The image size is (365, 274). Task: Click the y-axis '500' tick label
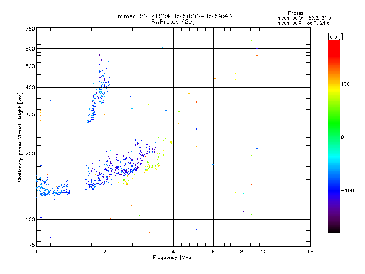pyautogui.click(x=30, y=66)
